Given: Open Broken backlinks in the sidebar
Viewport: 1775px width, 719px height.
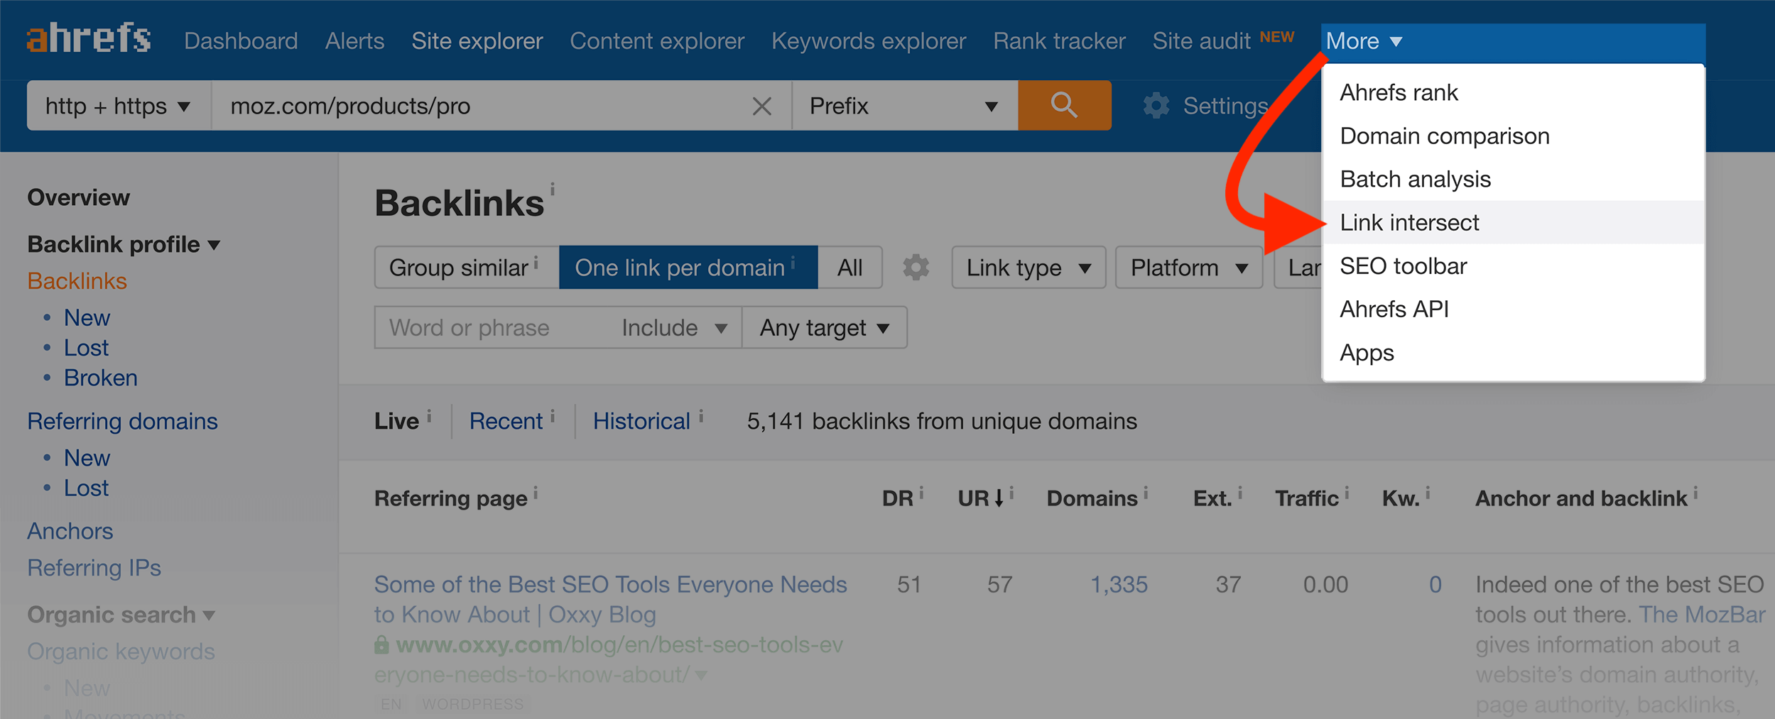Looking at the screenshot, I should [100, 378].
